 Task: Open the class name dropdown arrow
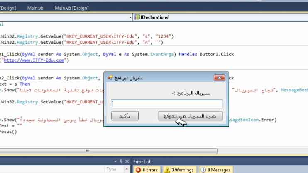(130, 17)
